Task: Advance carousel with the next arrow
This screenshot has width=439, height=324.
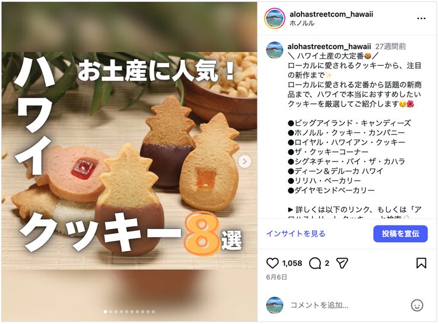Action: pyautogui.click(x=244, y=161)
